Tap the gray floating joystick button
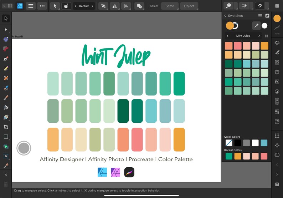Screen dimensions: 283x198 pos(24,148)
